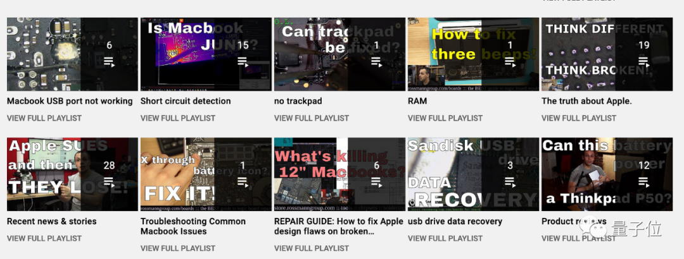The height and width of the screenshot is (259, 684).
Task: Click 'REPAIR GUIDE: How to fix Apple design flaws' title
Action: coord(338,226)
